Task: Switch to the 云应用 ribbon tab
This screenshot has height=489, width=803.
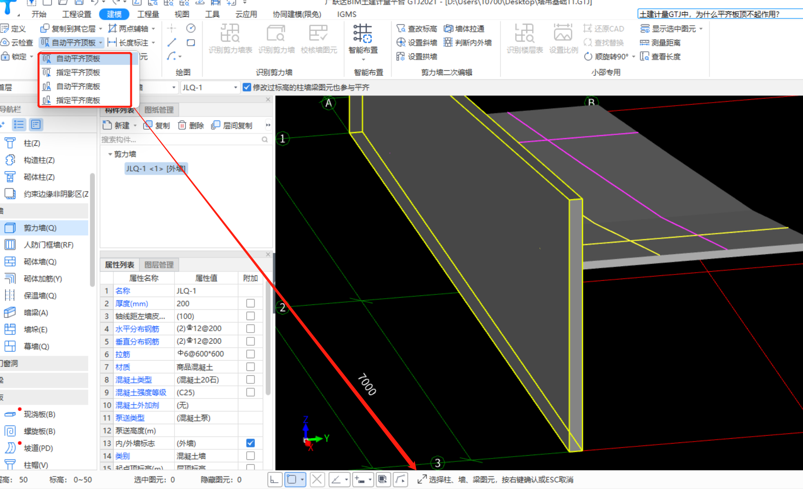Action: pos(246,14)
